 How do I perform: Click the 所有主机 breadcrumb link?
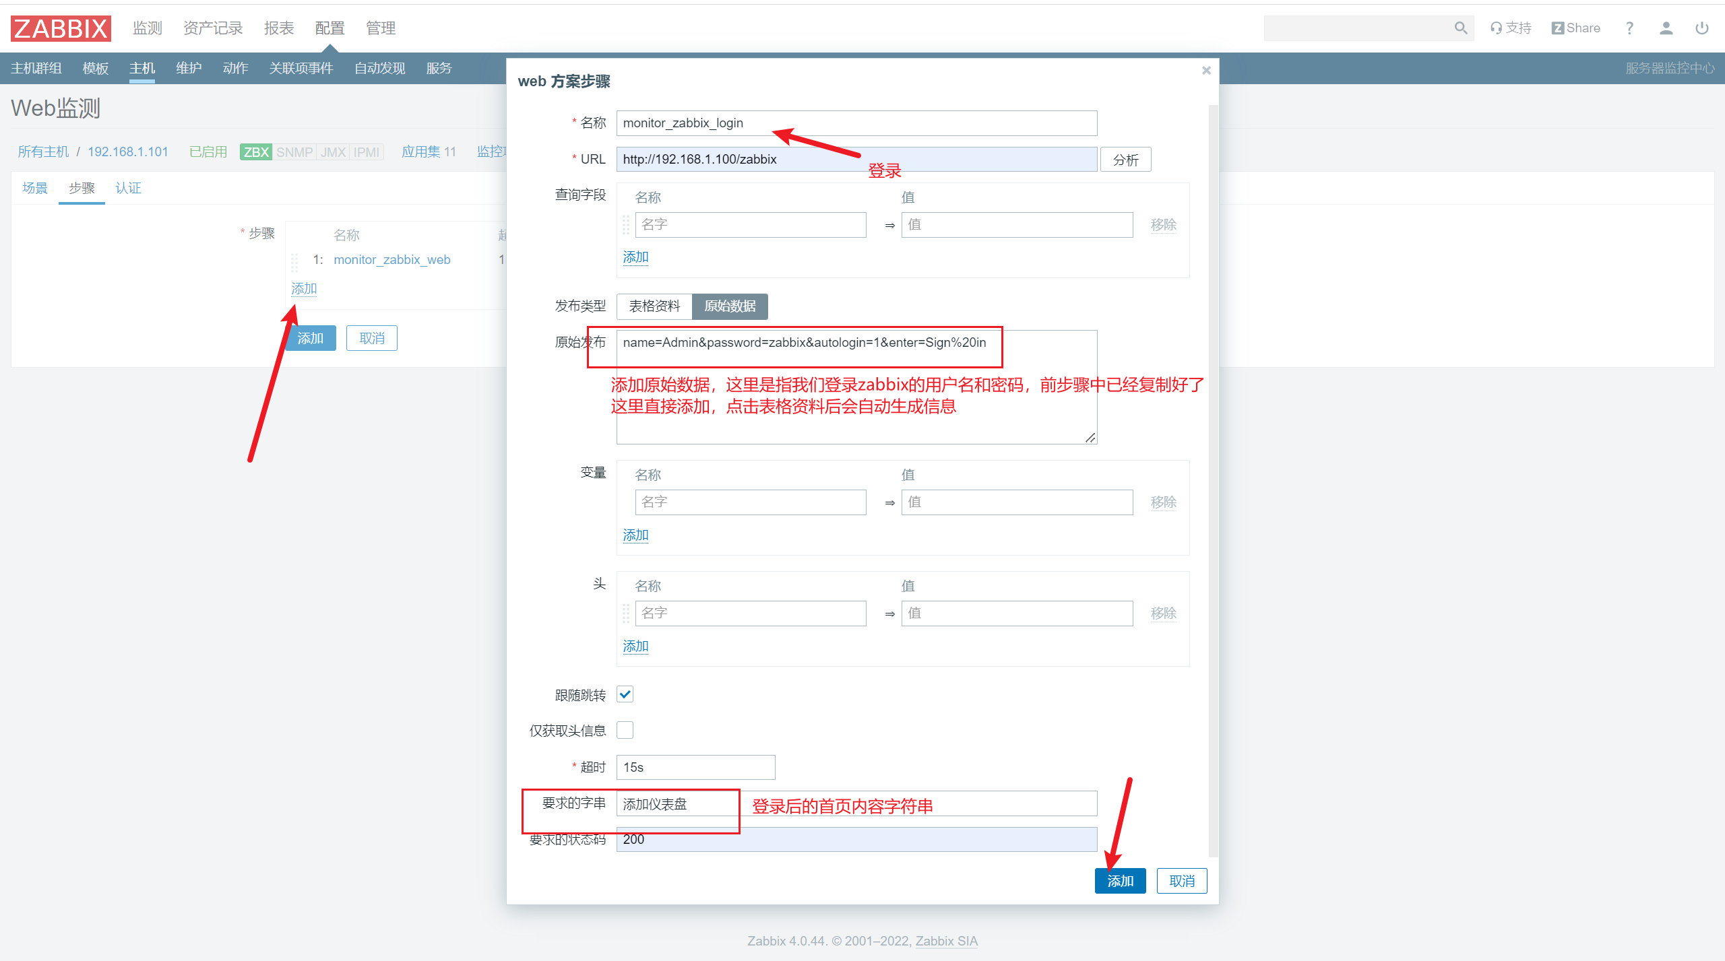click(43, 152)
